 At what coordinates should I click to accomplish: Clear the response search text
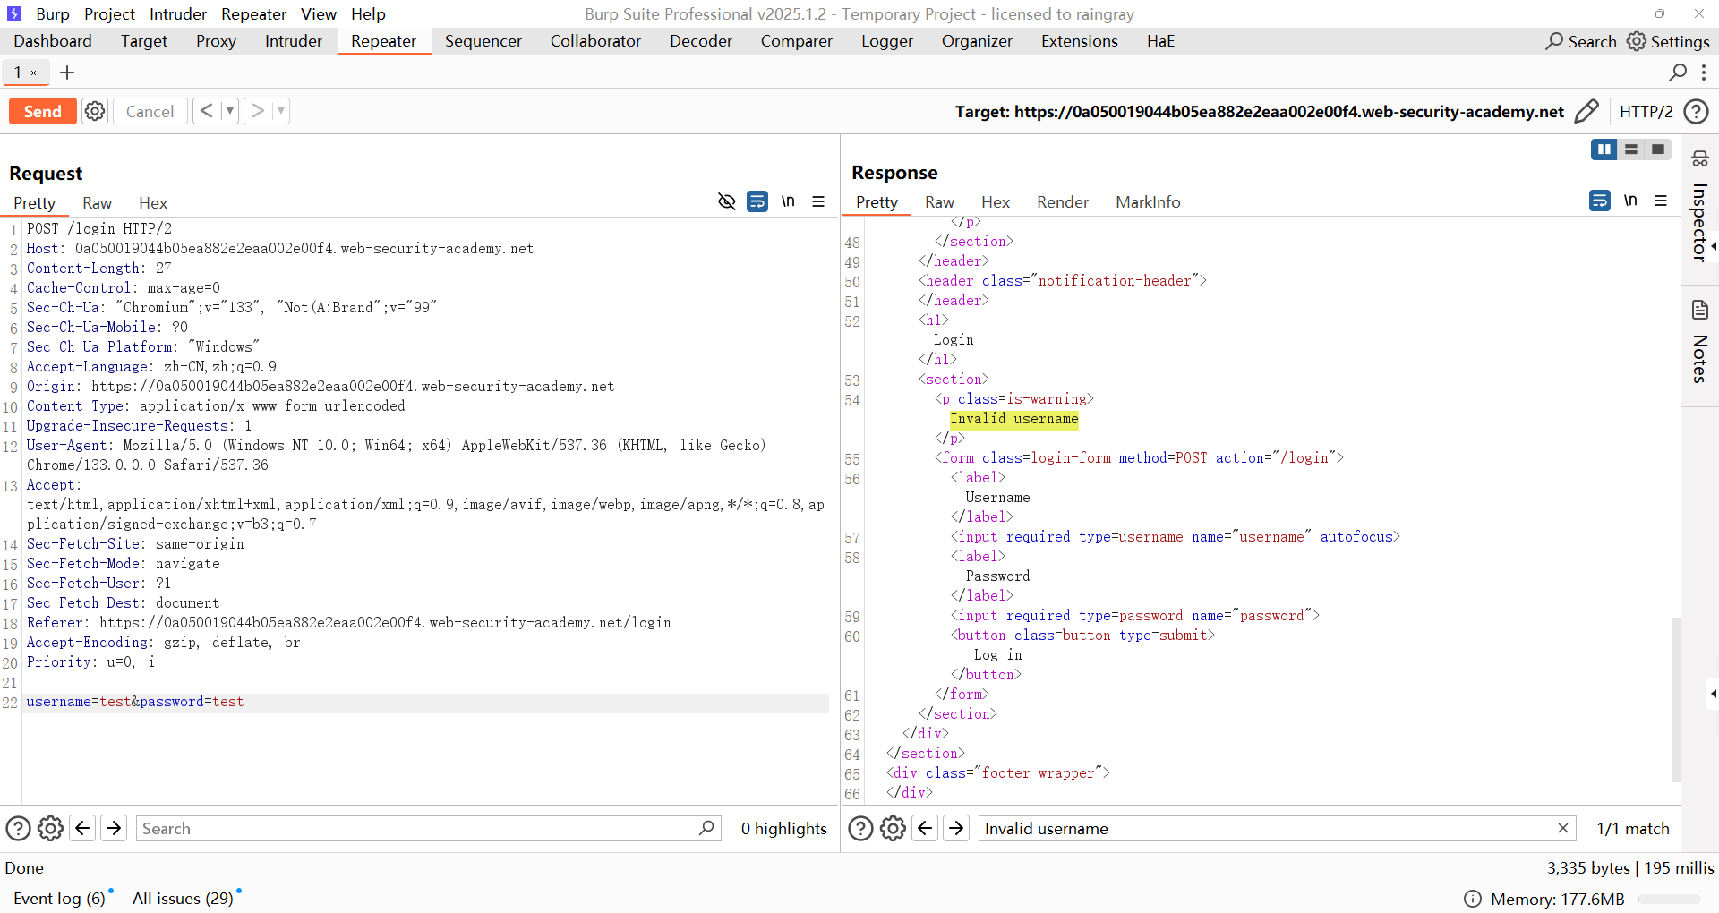point(1562,829)
